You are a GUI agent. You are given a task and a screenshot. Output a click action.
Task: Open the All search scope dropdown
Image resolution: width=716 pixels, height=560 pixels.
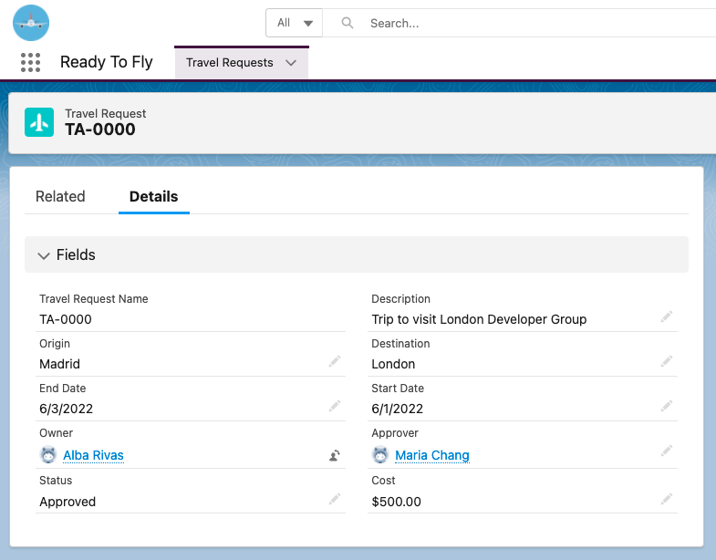click(295, 23)
